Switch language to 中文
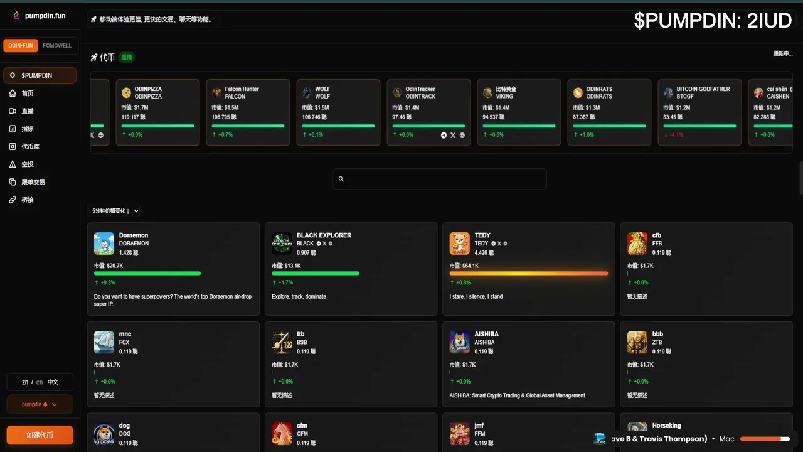The height and width of the screenshot is (452, 803). (x=53, y=382)
